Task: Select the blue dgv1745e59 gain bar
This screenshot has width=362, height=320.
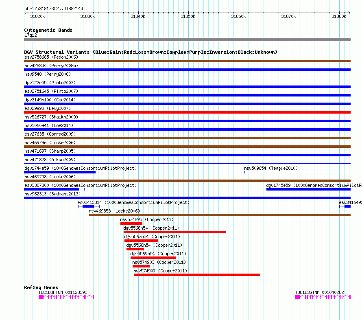Action: (308, 189)
